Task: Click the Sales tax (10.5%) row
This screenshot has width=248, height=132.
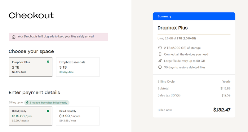Action: (x=194, y=95)
